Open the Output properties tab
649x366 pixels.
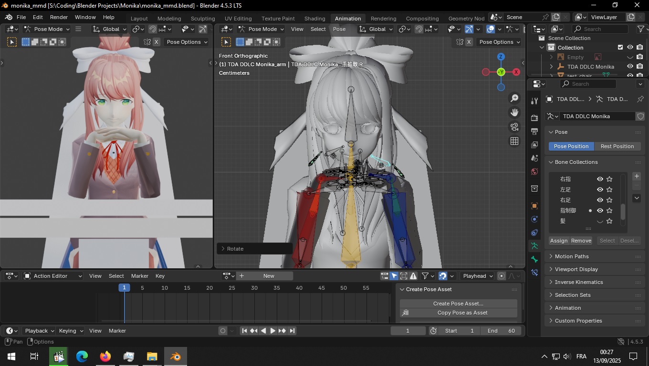(534, 131)
